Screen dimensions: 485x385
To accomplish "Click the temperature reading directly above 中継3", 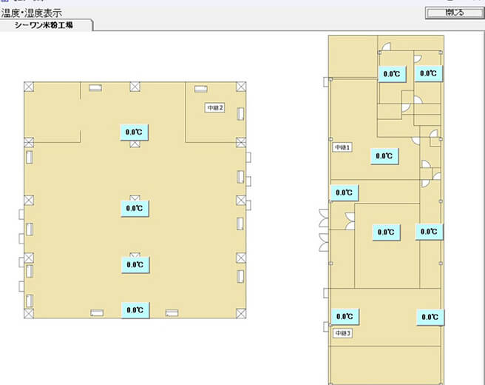I will [x=344, y=316].
